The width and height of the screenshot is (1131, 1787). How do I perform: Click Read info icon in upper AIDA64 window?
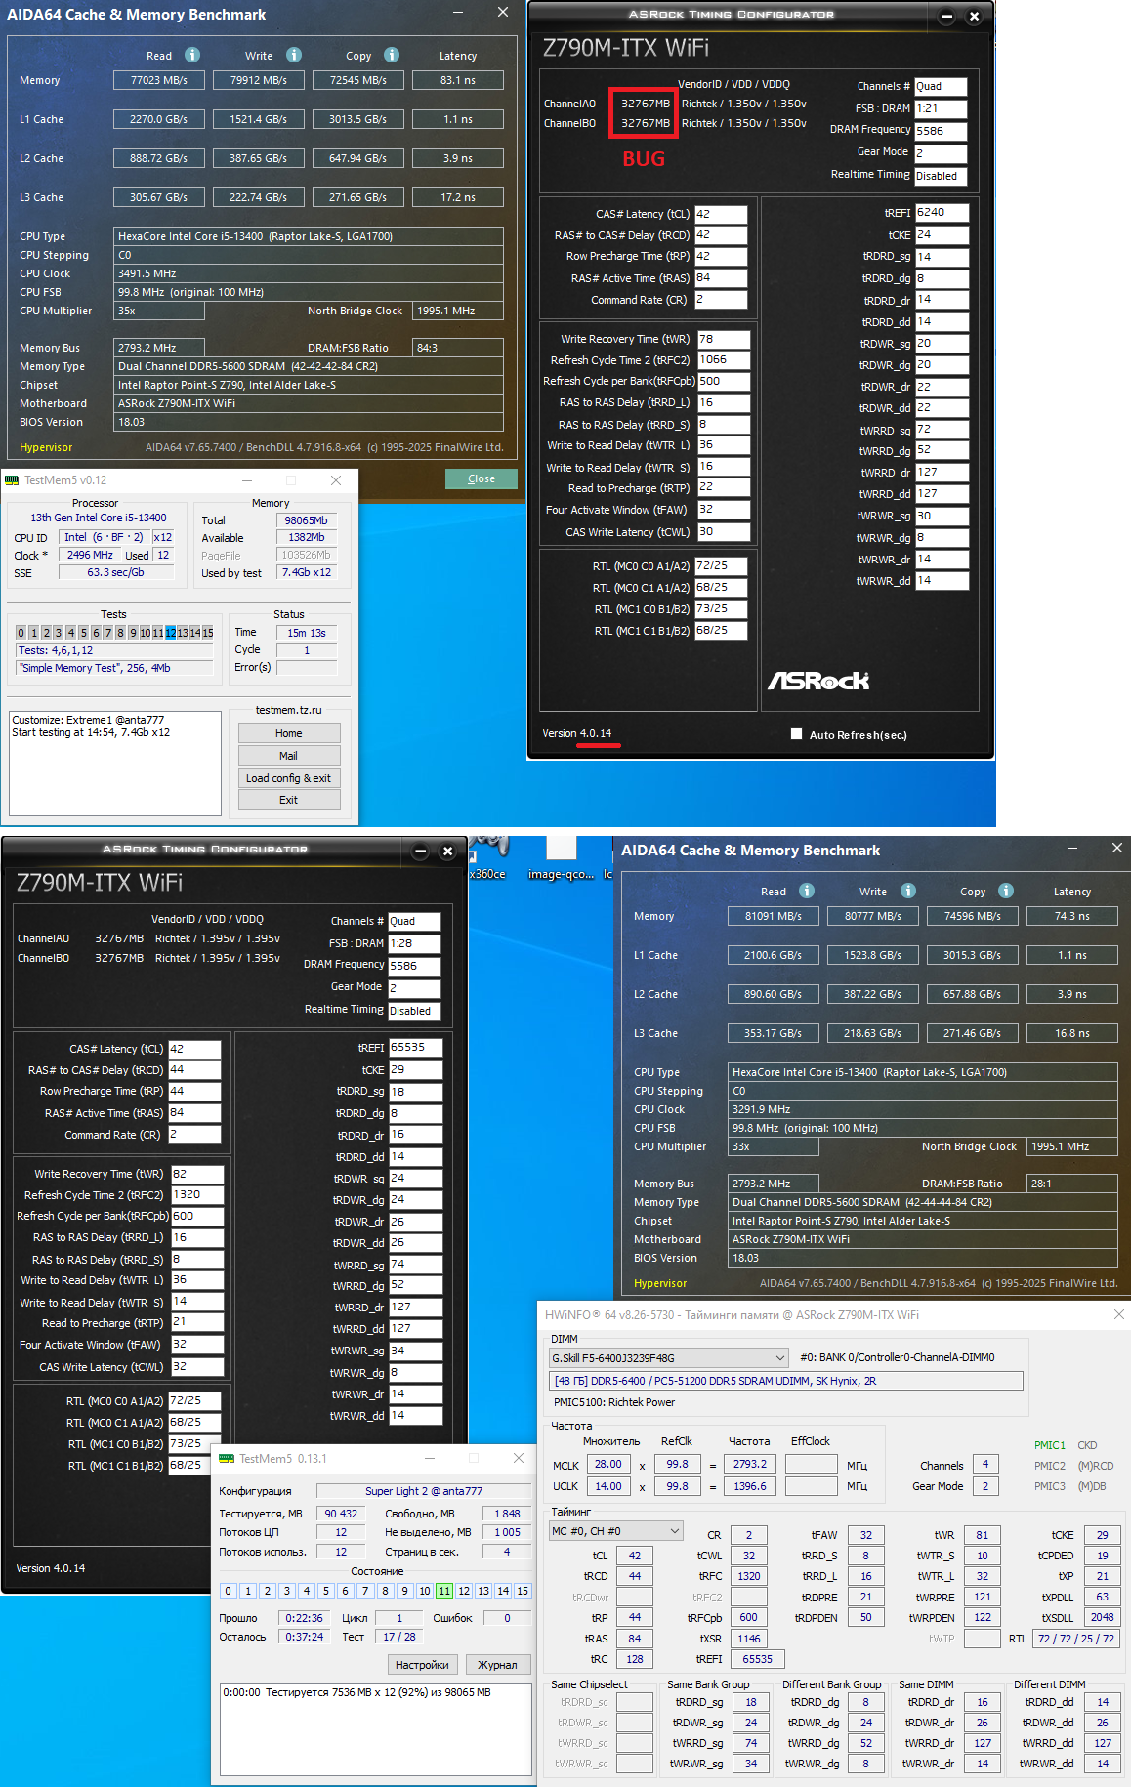(x=192, y=55)
